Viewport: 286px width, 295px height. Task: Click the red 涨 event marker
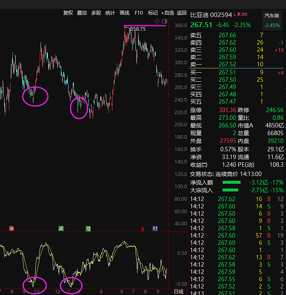click(11, 229)
